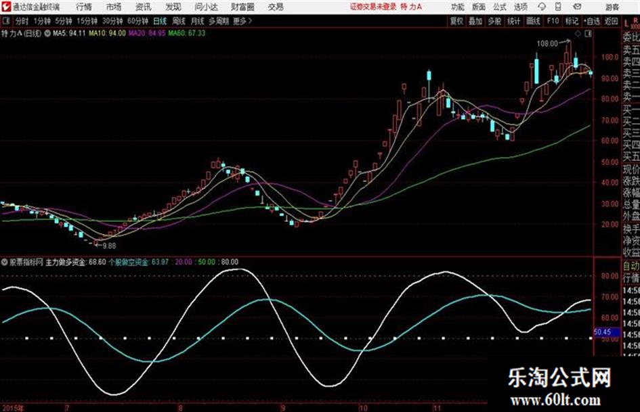Viewport: 640px width, 412px height.
Task: Open the headset customer service icon
Action: (542, 7)
